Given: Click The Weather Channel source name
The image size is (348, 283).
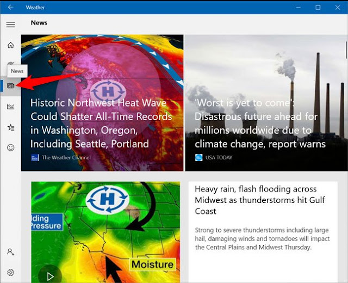Looking at the screenshot, I should [66, 157].
